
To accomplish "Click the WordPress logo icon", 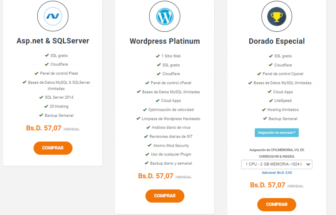I will point(165,16).
